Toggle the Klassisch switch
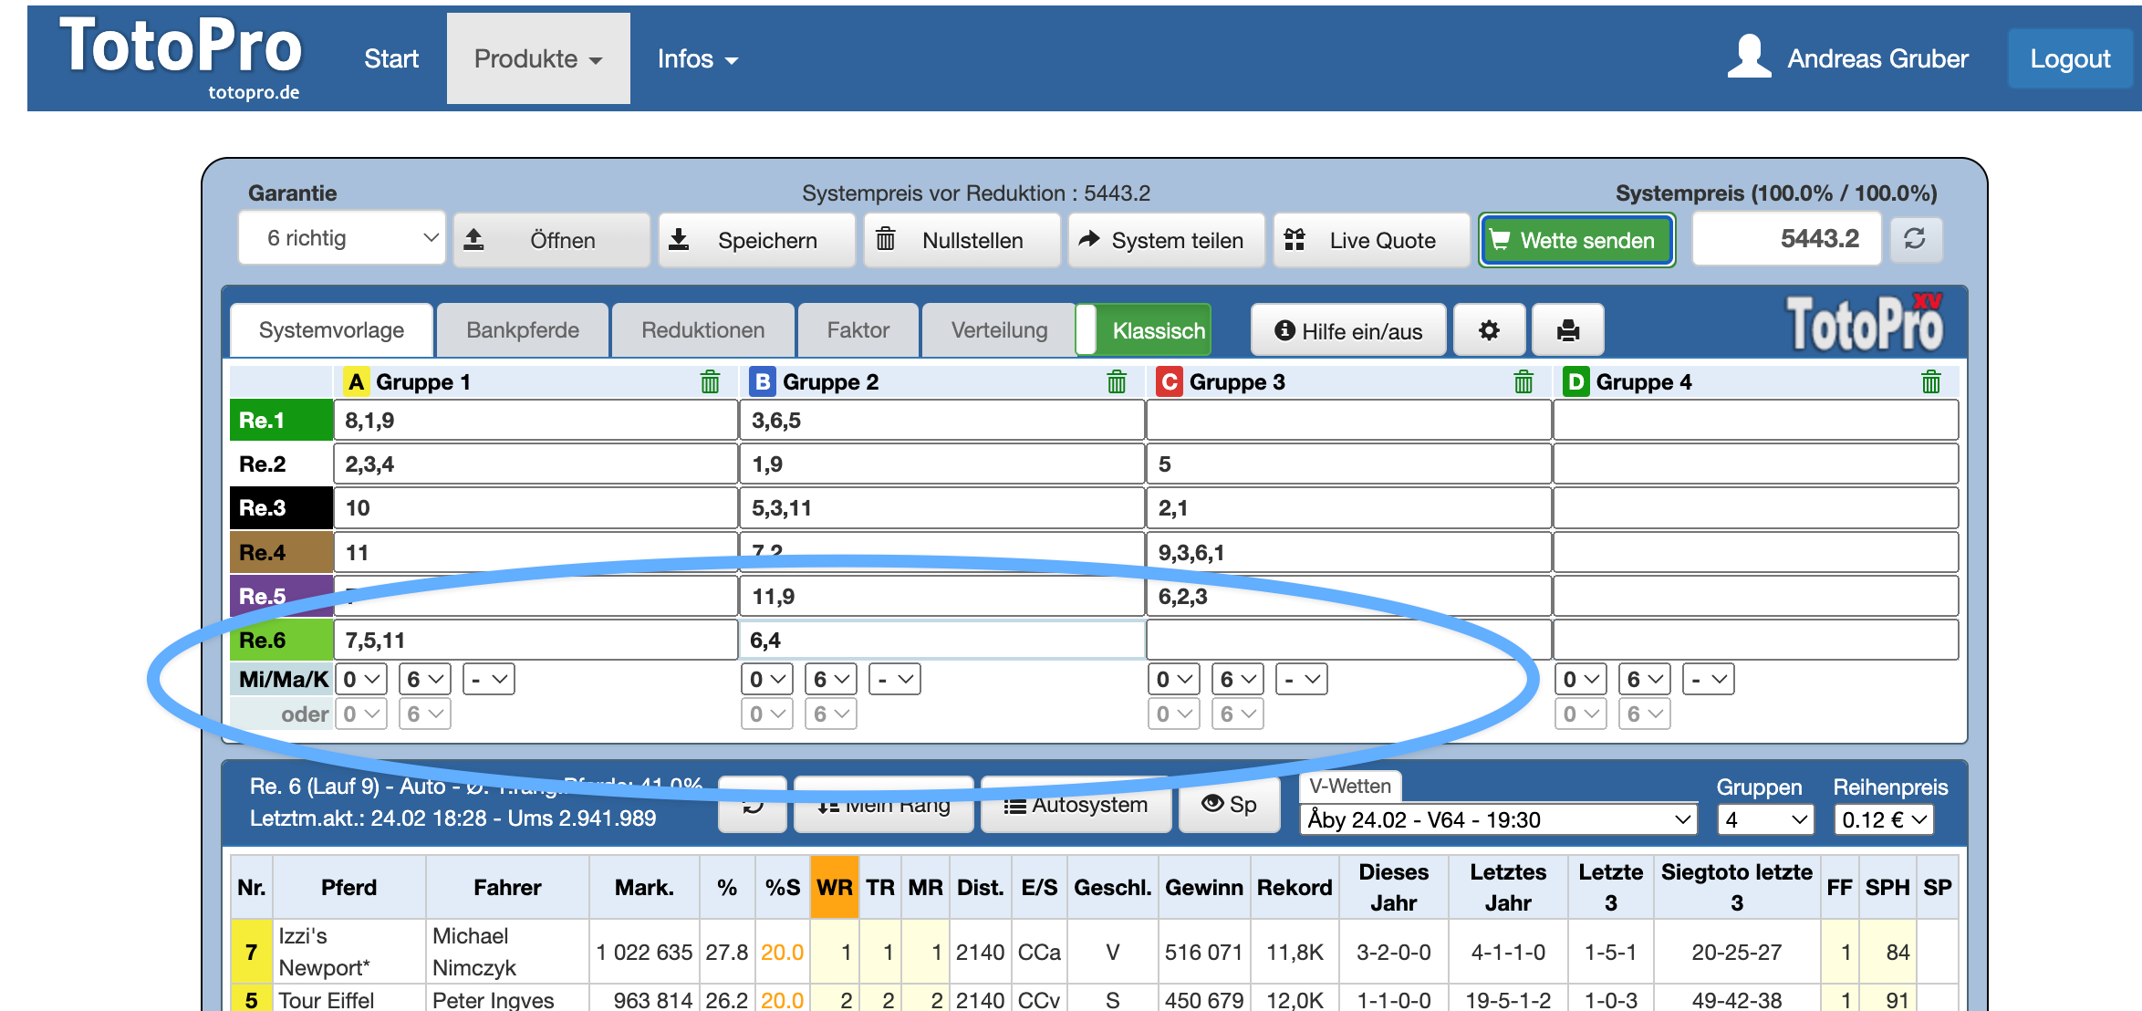 point(1144,330)
